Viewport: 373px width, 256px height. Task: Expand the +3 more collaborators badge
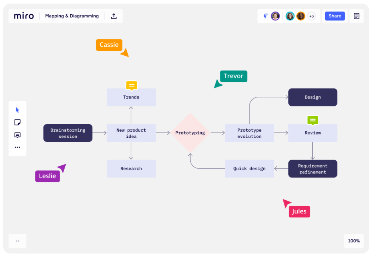311,16
